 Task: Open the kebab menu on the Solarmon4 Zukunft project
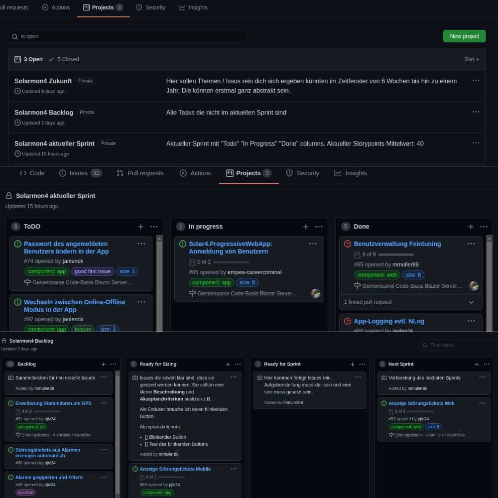tap(476, 80)
